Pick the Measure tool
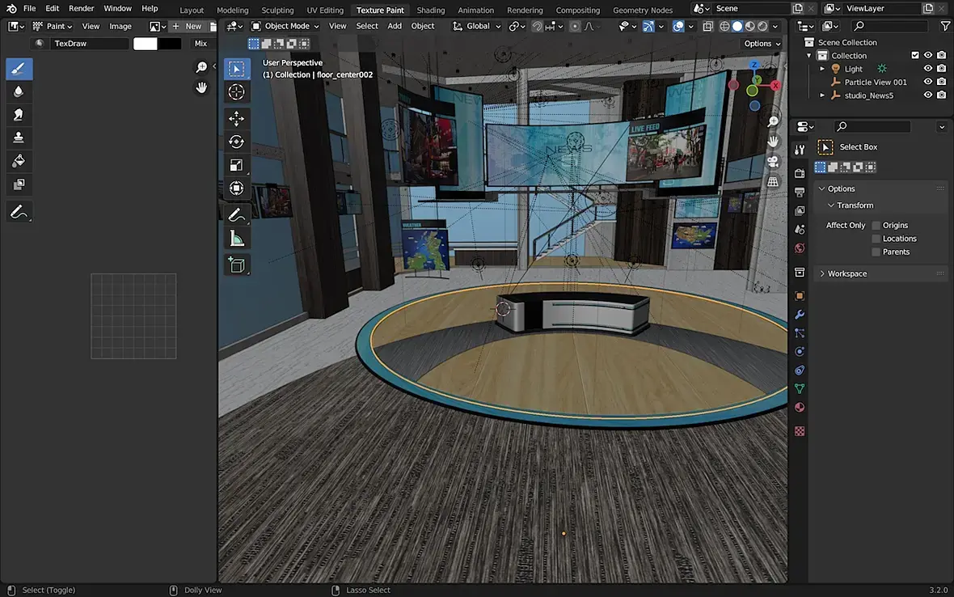This screenshot has width=954, height=597. click(x=236, y=239)
